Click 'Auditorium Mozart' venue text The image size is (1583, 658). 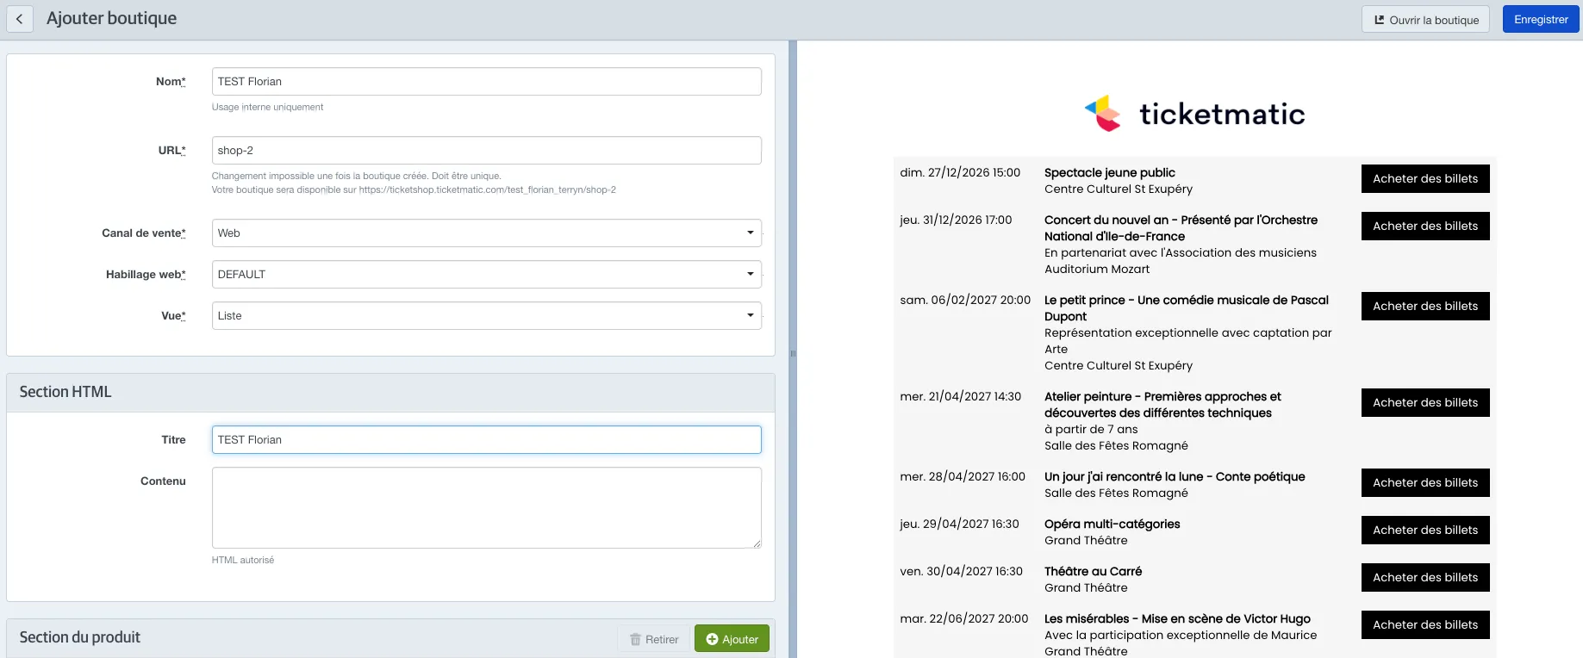(x=1097, y=270)
